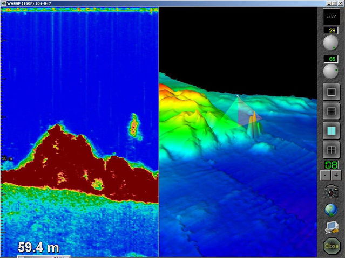
Task: Select the single-pane view layout icon
Action: click(x=330, y=93)
